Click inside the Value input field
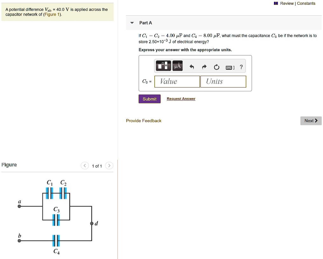Viewport: 323px width, 259px height. (177, 81)
